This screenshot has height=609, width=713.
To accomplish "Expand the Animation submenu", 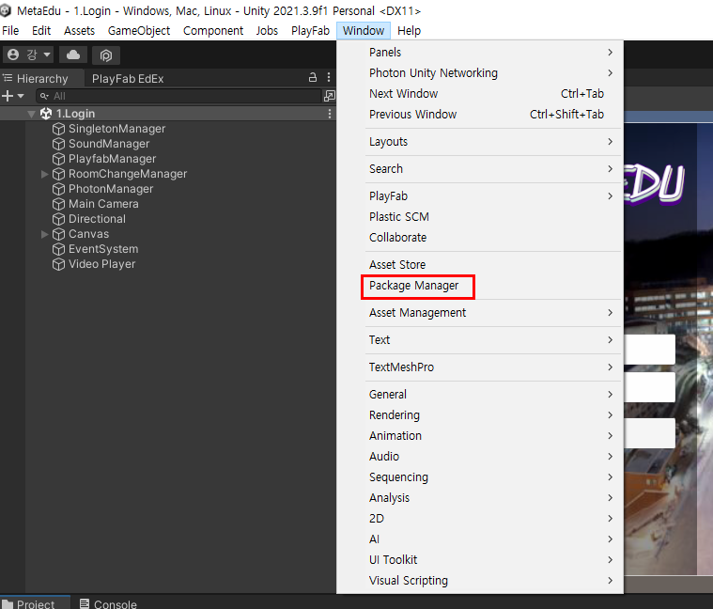I will [x=480, y=436].
